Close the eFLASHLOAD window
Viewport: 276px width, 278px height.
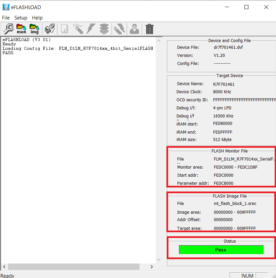click(x=266, y=7)
